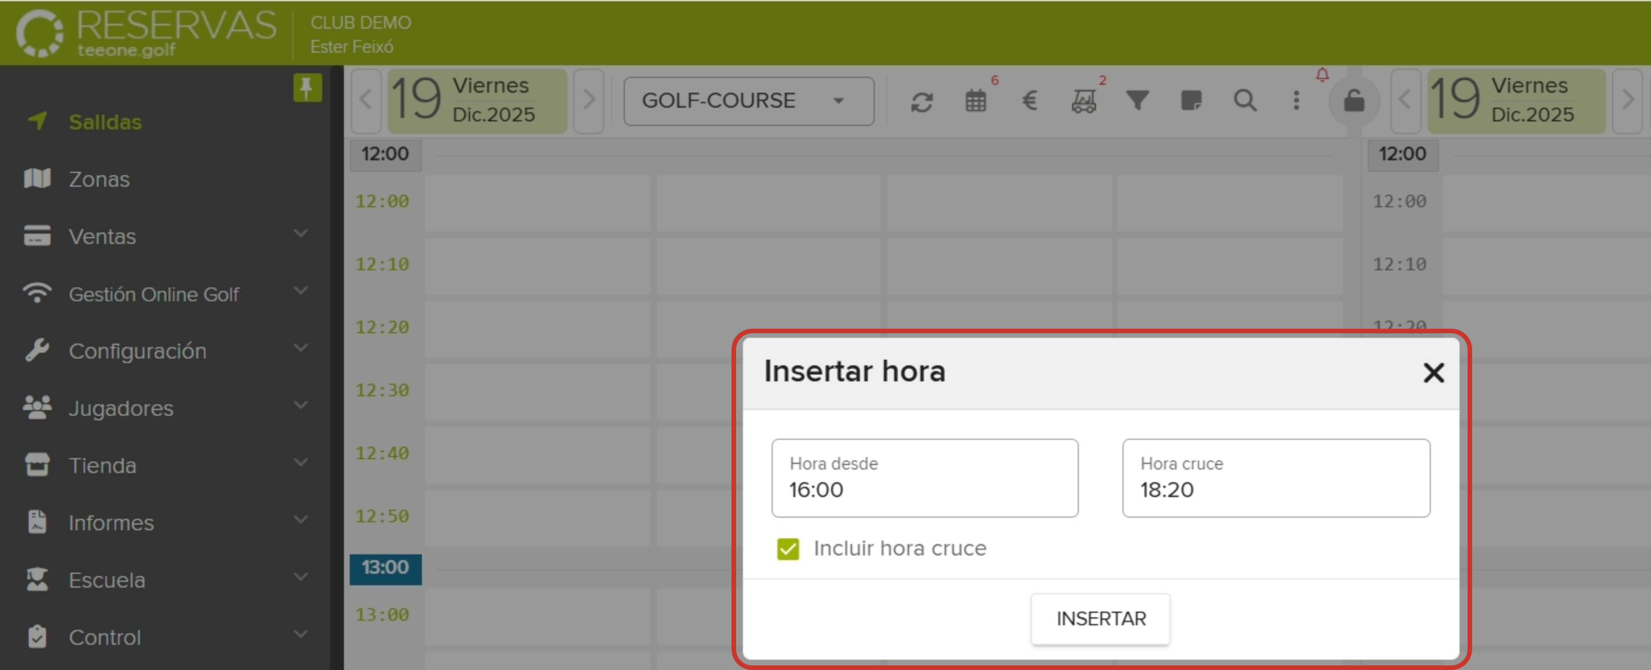
Task: Click the notes icon in the toolbar
Action: tap(1191, 101)
